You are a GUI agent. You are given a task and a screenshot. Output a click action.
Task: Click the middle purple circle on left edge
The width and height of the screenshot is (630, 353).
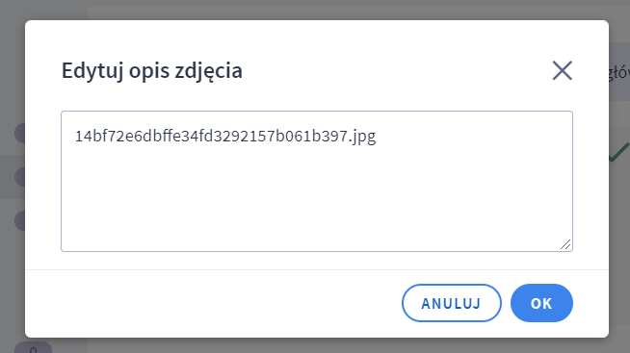(x=19, y=177)
